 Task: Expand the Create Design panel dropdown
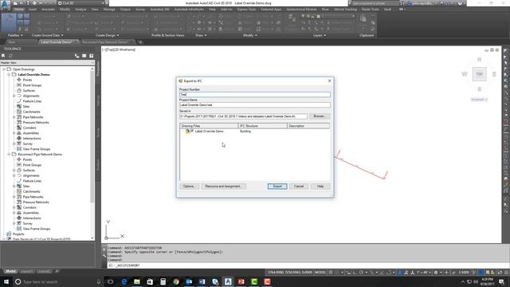107,35
